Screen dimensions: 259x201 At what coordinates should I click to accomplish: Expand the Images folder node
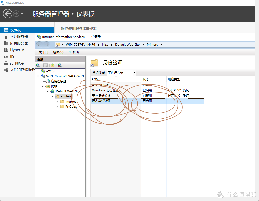pyautogui.click(x=57, y=101)
